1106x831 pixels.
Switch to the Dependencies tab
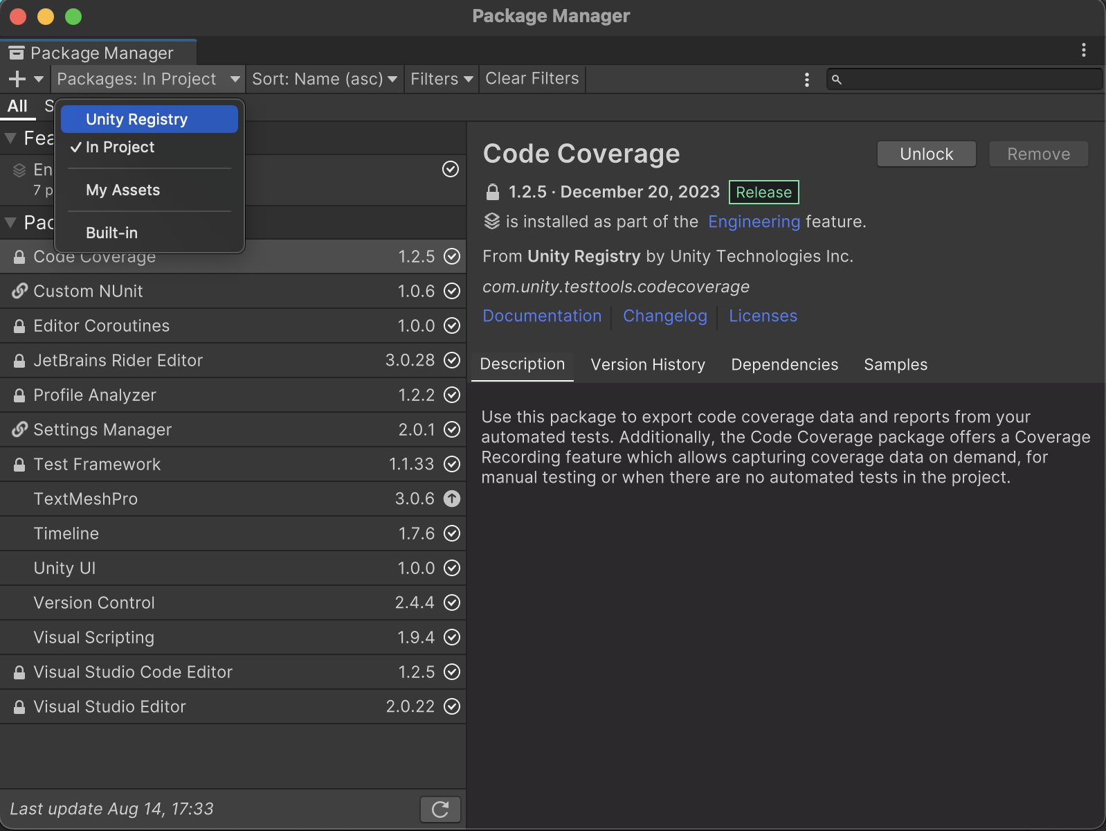point(784,365)
